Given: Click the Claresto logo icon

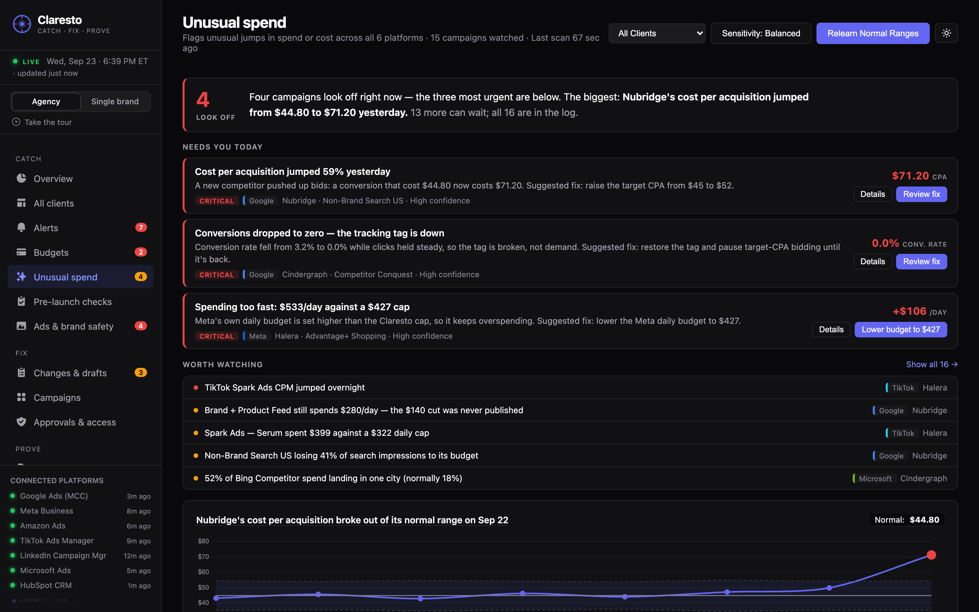Looking at the screenshot, I should pos(22,24).
